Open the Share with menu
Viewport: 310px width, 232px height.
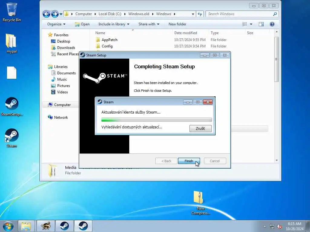149,24
